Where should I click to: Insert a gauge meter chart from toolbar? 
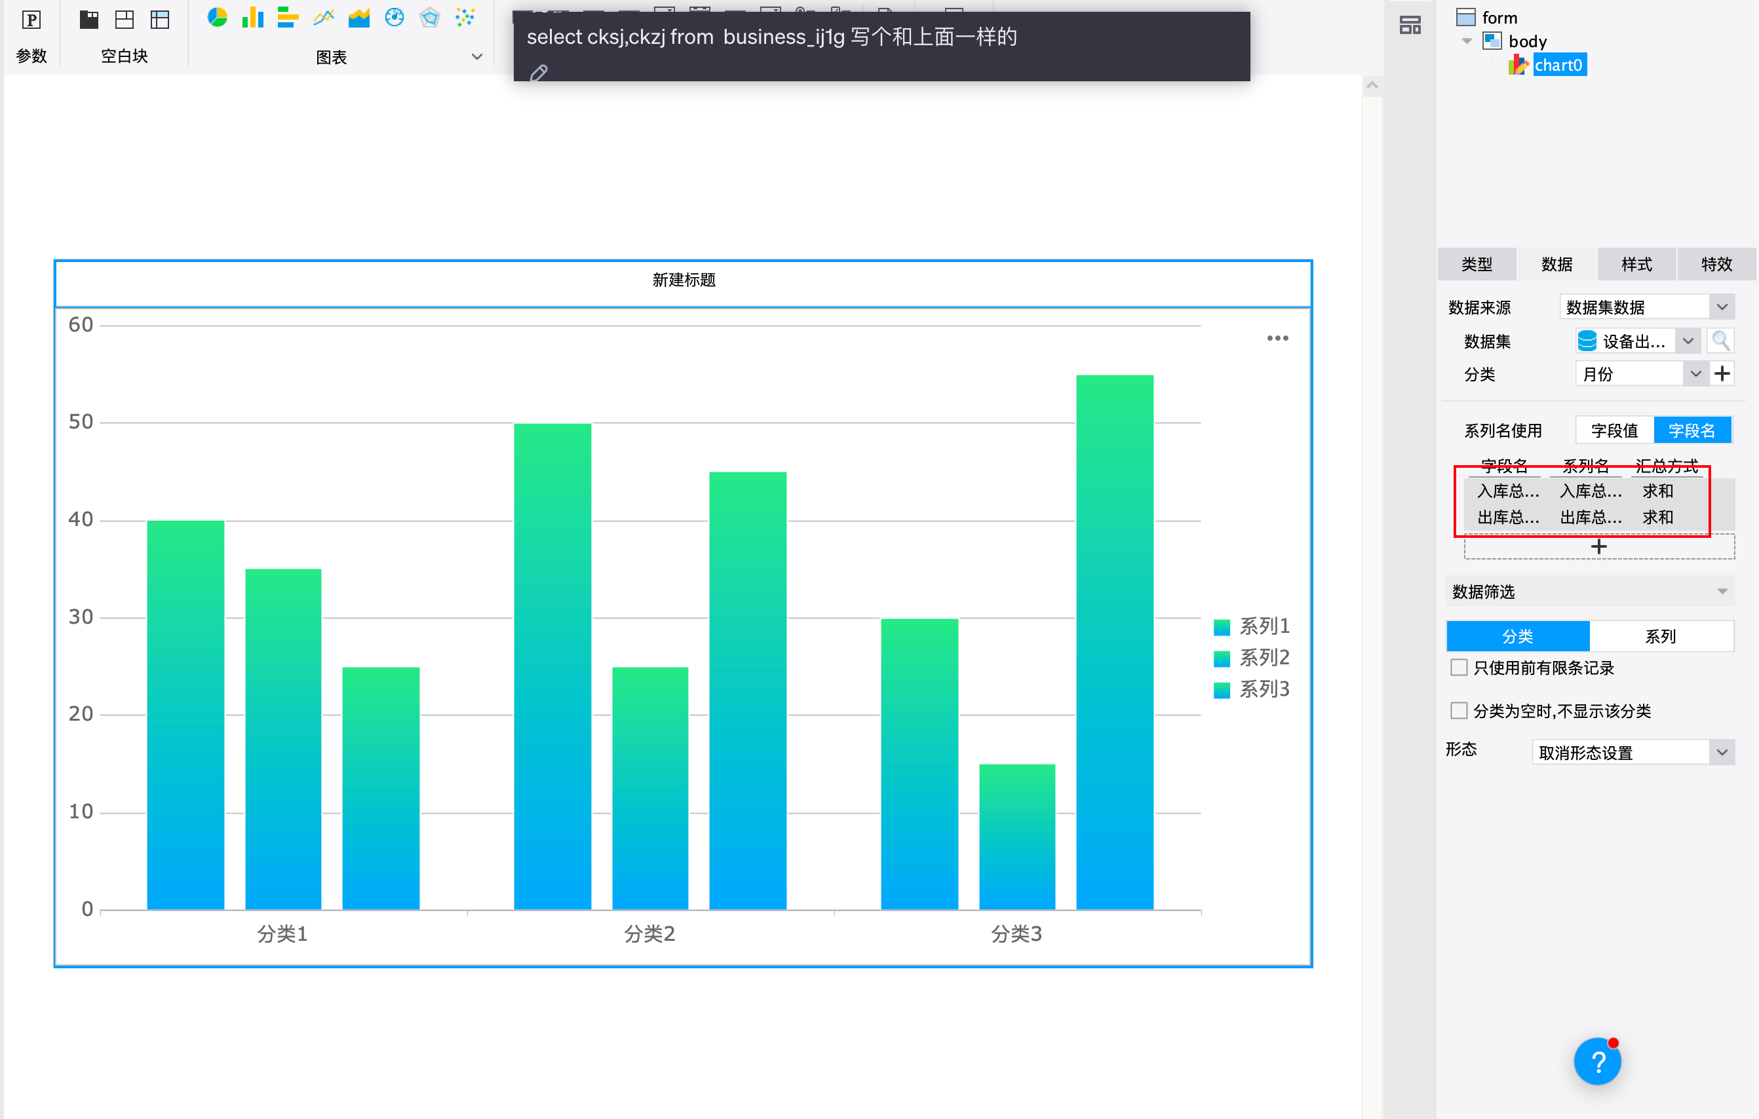[395, 18]
